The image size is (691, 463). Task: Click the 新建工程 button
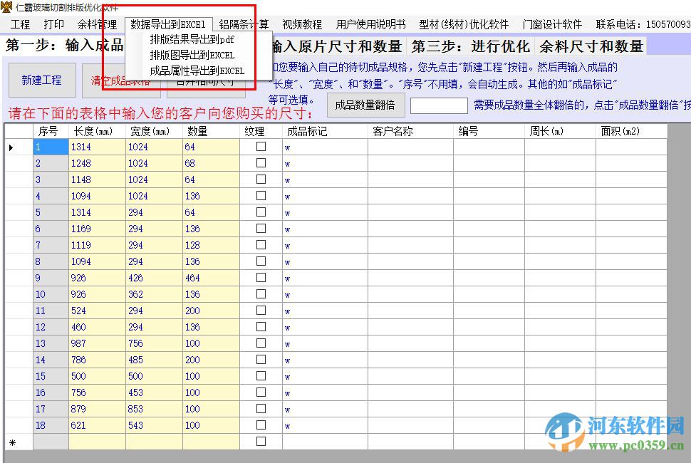(42, 80)
